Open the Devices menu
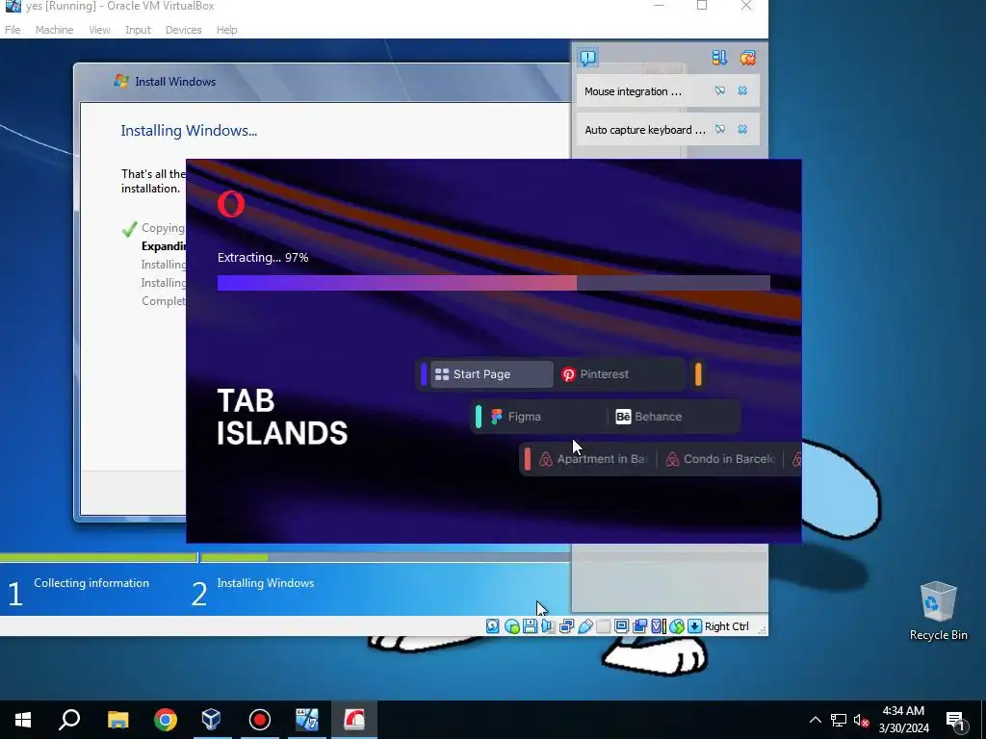The width and height of the screenshot is (986, 739). [x=183, y=30]
